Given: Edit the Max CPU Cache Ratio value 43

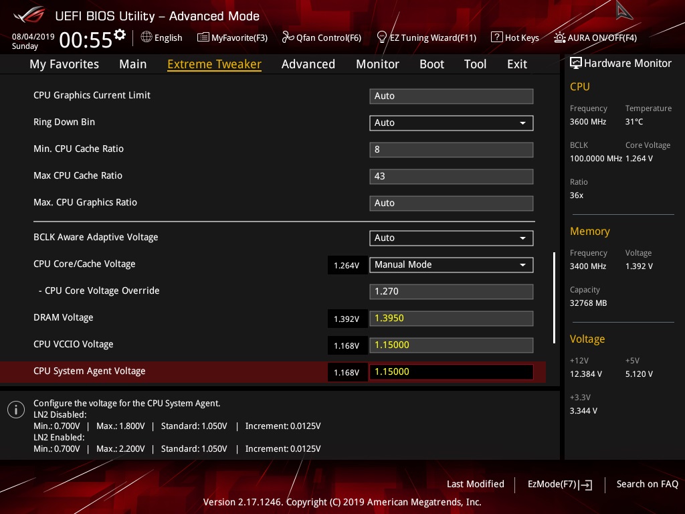Looking at the screenshot, I should click(x=452, y=177).
